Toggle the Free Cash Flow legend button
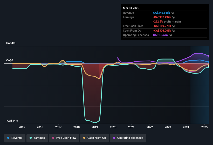The width and height of the screenshot is (213, 145). coord(64,138)
